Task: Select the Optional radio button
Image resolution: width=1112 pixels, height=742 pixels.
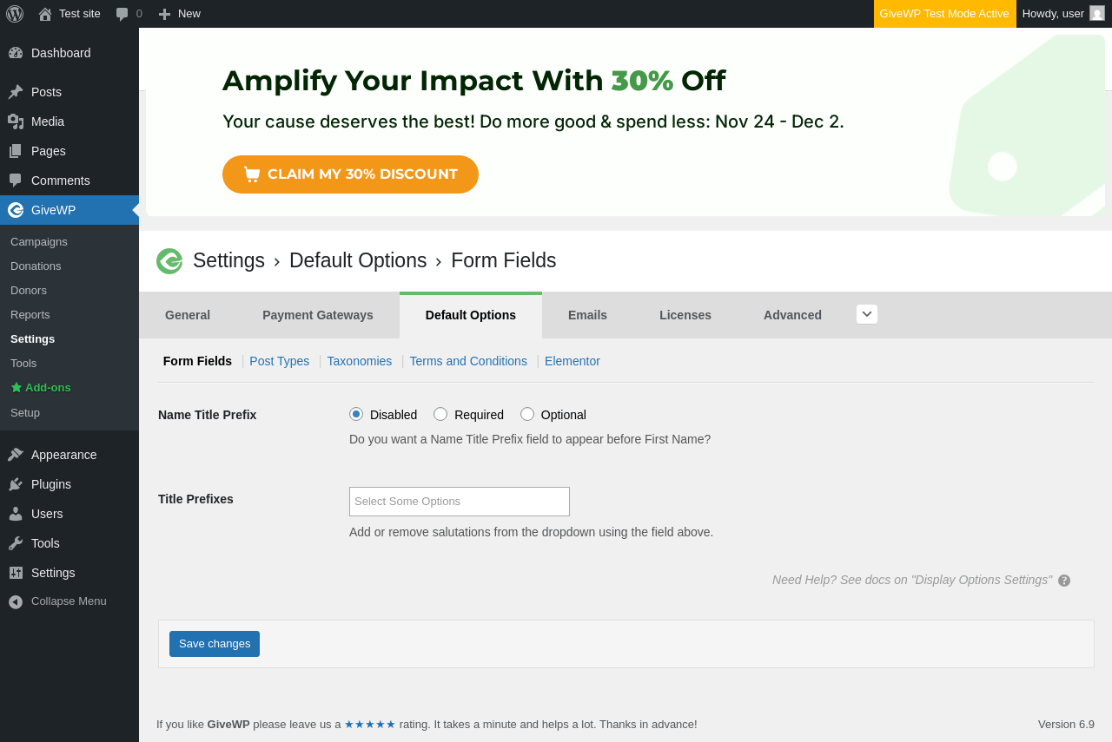Action: tap(527, 414)
